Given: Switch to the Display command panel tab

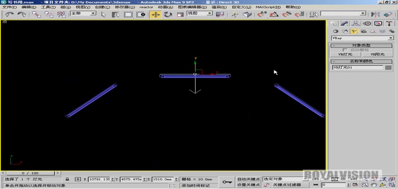Looking at the screenshot, I should (378, 24).
